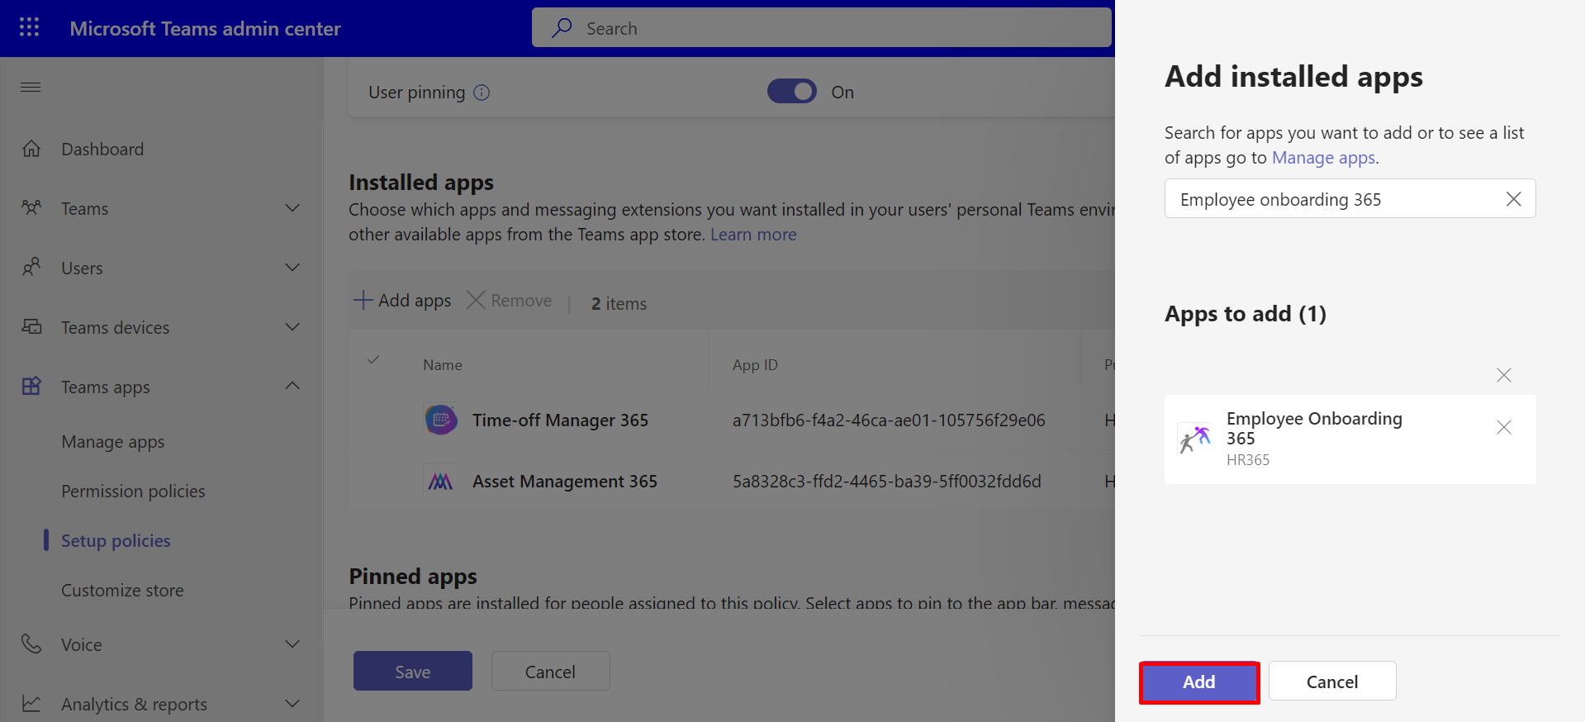The height and width of the screenshot is (722, 1585).
Task: Click the App ID column header
Action: click(x=755, y=365)
